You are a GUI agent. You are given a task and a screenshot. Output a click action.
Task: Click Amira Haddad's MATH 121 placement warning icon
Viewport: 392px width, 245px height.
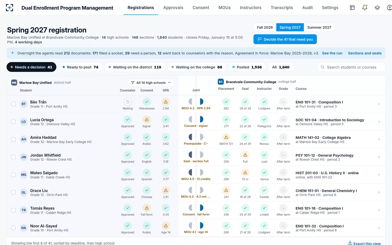tap(226, 137)
